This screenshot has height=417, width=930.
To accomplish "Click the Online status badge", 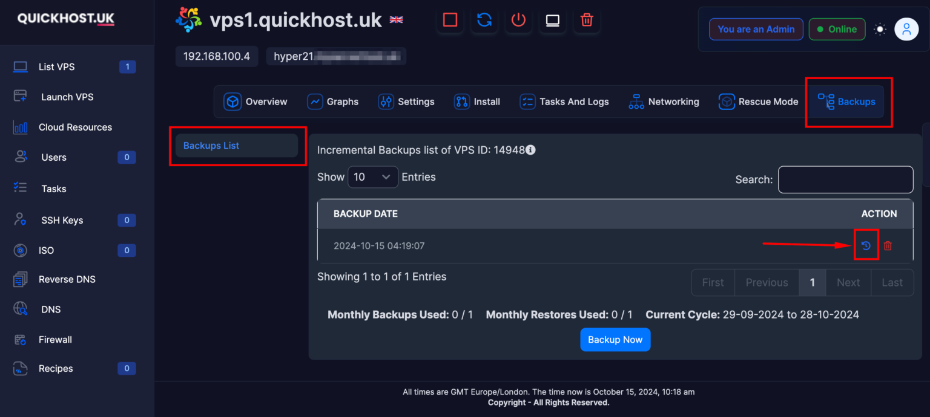I will [837, 29].
